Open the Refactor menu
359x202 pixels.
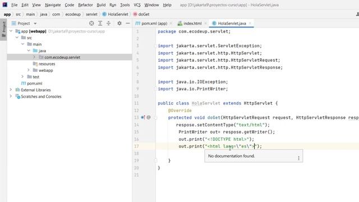pyautogui.click(x=85, y=5)
